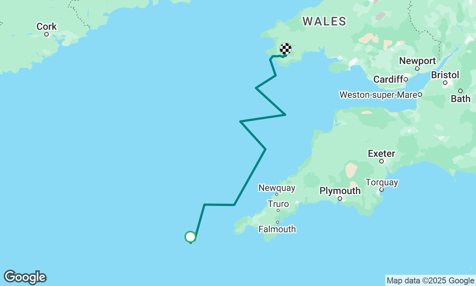This screenshot has height=286, width=476.
Task: Click the Exeter city dot marker
Action: pyautogui.click(x=382, y=161)
